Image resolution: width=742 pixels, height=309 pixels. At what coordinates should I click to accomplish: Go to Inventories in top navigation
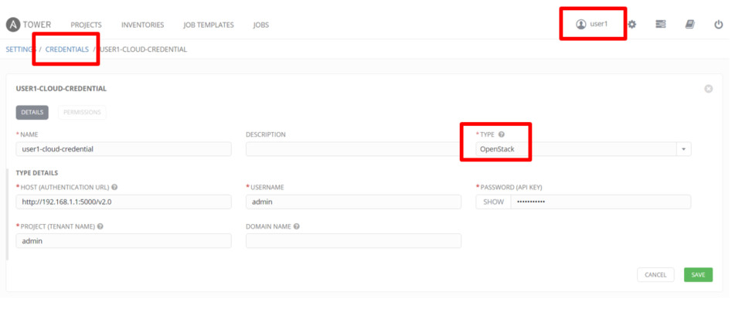point(142,25)
